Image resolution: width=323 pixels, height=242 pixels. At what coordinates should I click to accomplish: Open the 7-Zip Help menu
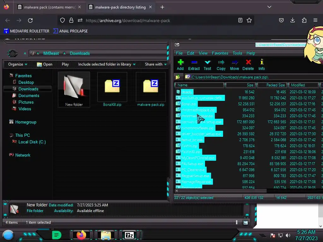[x=251, y=53]
